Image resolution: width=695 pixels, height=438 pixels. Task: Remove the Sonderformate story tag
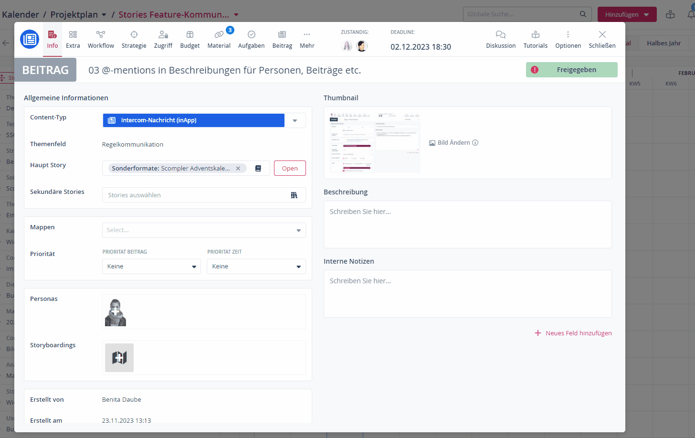click(x=238, y=168)
